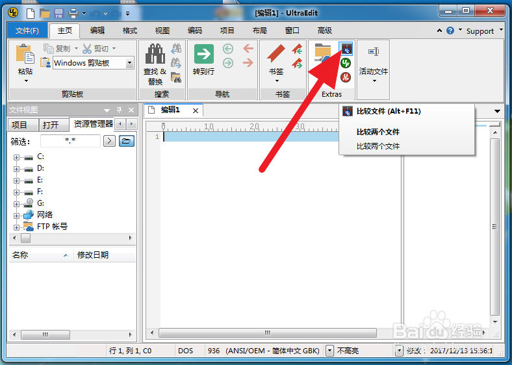The image size is (512, 365).
Task: Open the bookmark dropdown arrow
Action: click(277, 81)
